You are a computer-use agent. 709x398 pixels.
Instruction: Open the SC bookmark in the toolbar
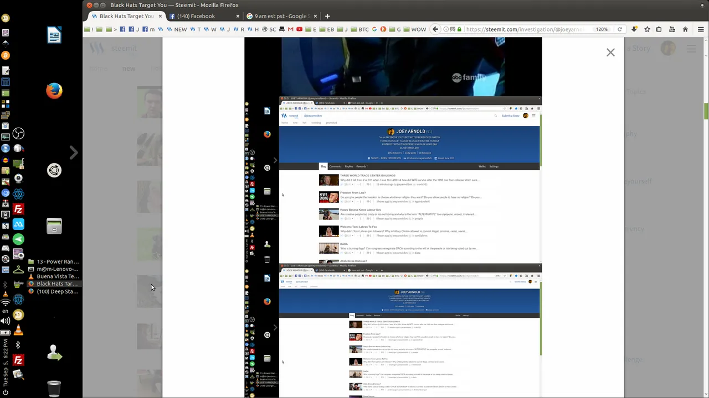point(269,29)
